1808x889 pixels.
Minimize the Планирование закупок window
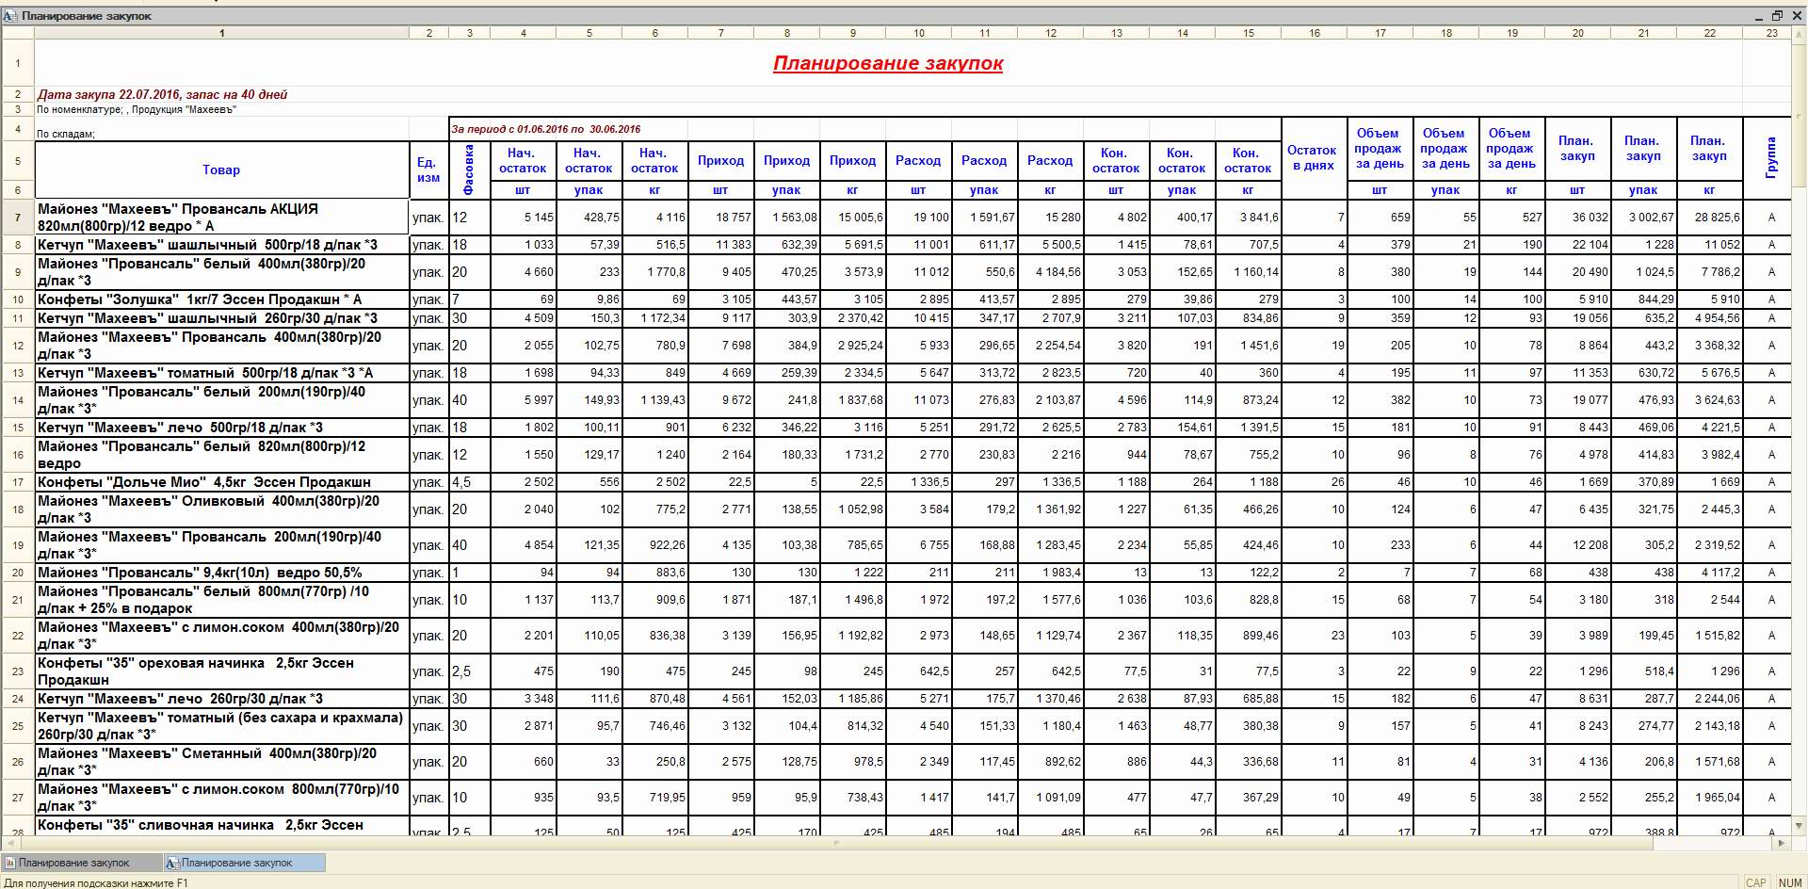(x=1759, y=16)
